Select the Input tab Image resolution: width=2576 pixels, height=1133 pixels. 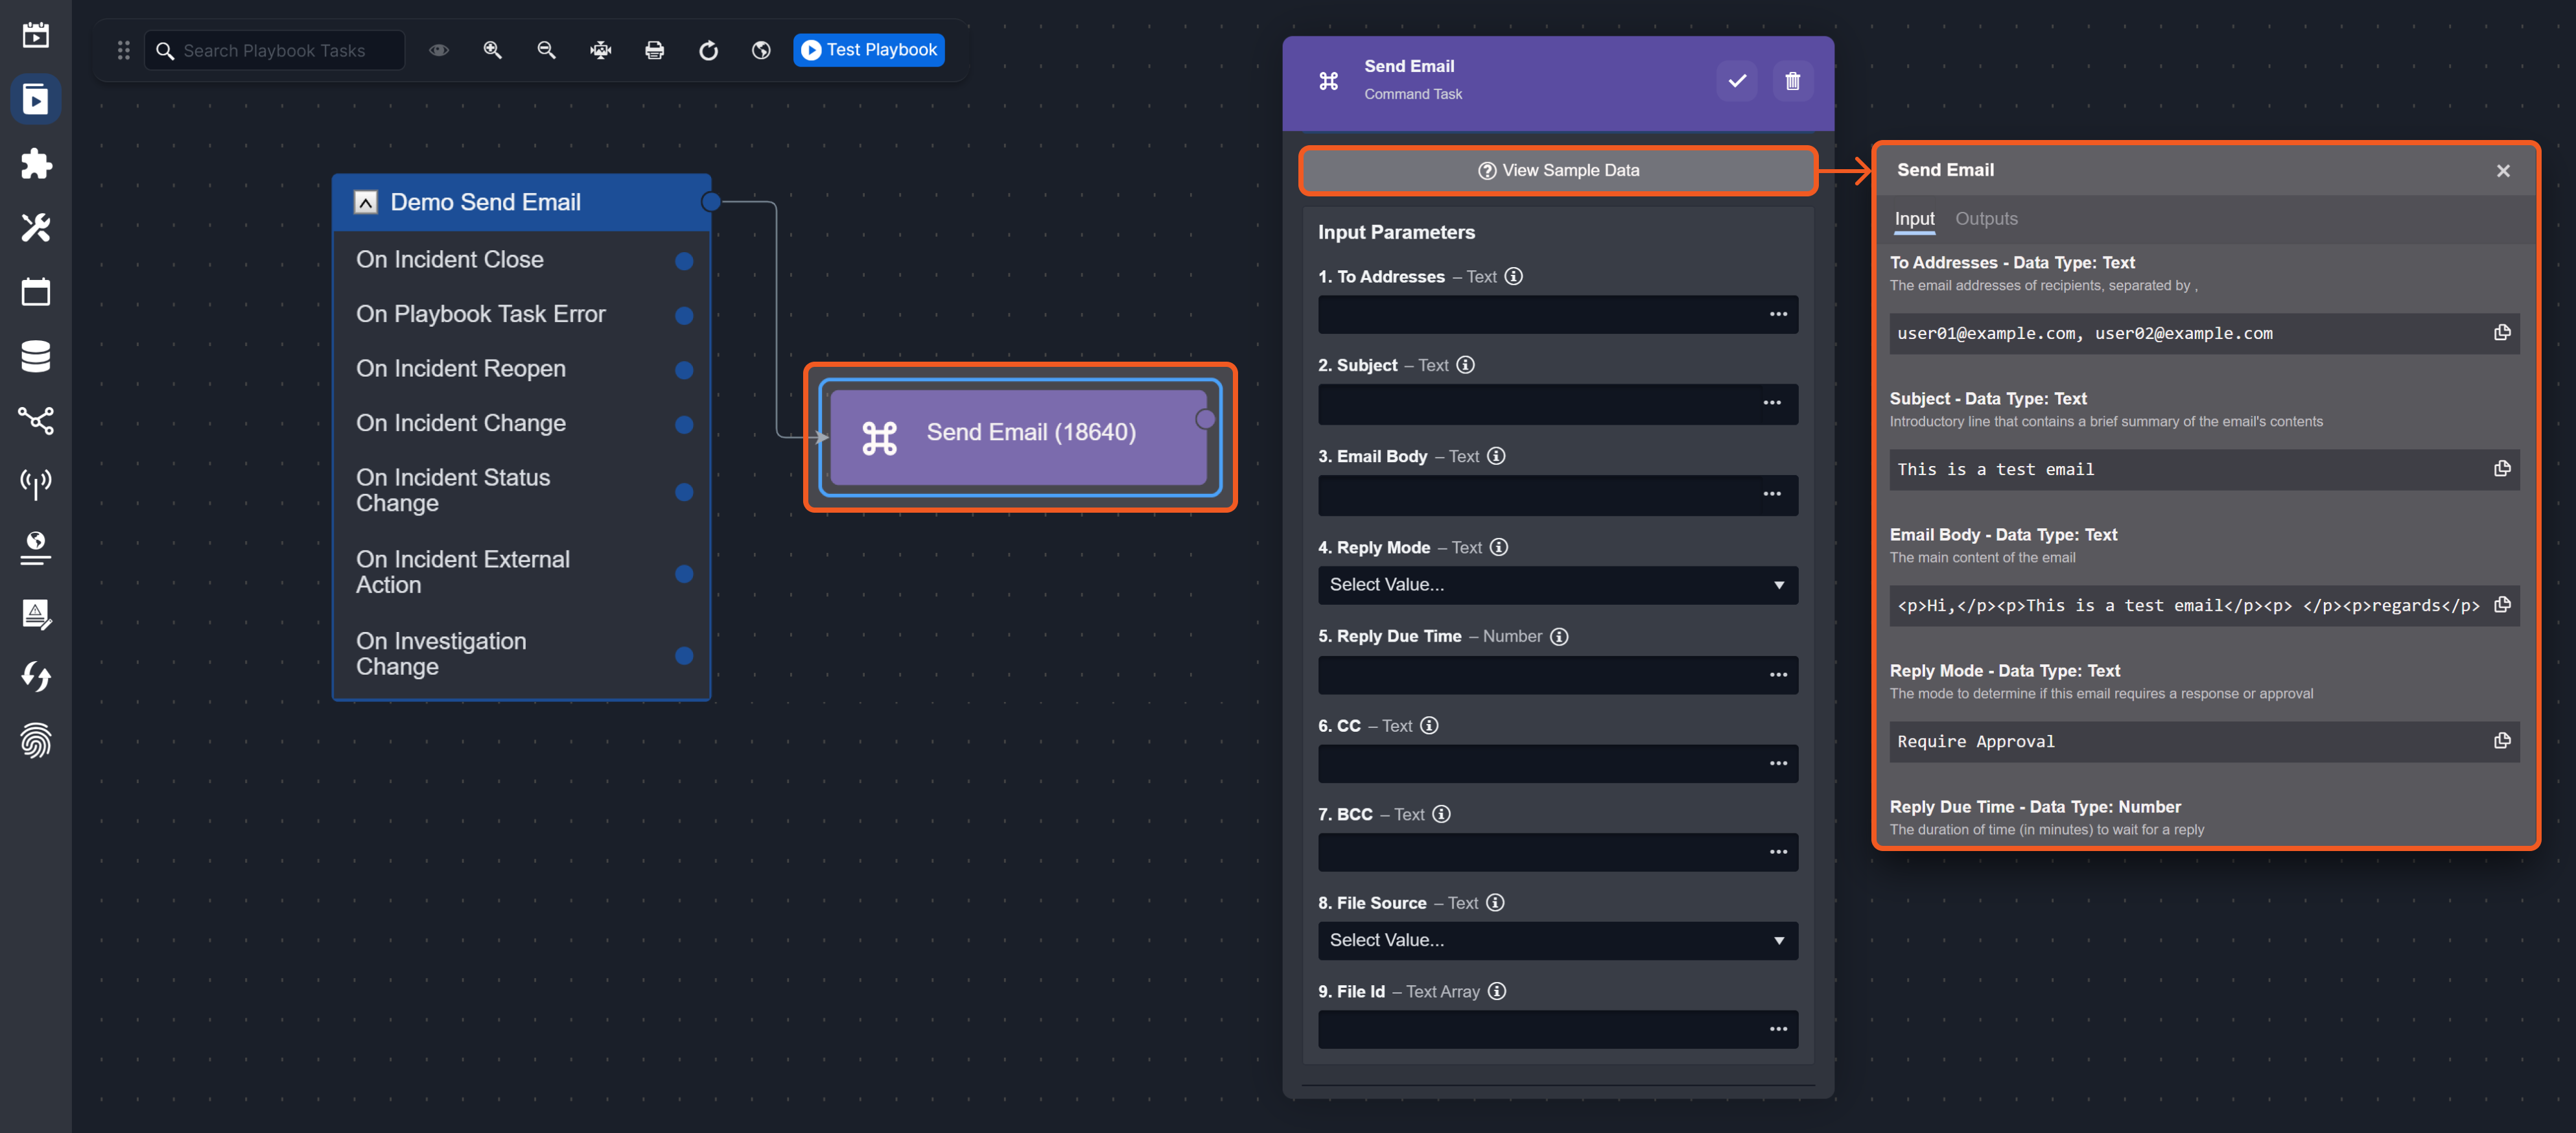pyautogui.click(x=1913, y=219)
